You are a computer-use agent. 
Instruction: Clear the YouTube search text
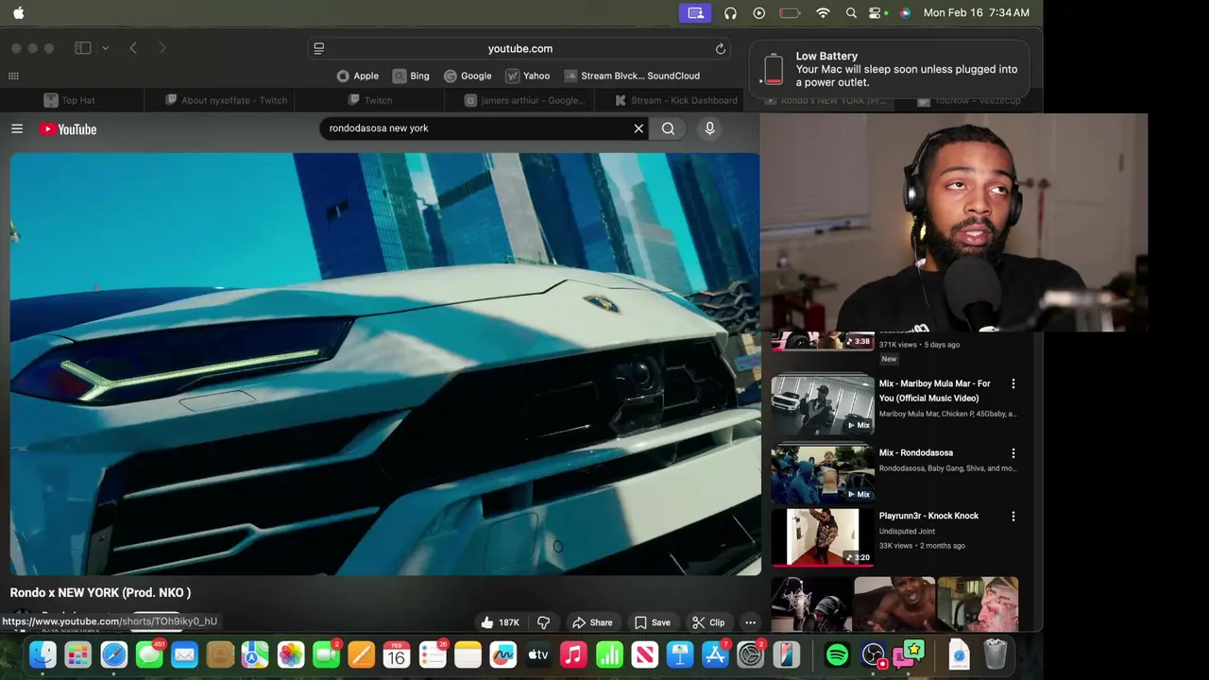coord(639,128)
